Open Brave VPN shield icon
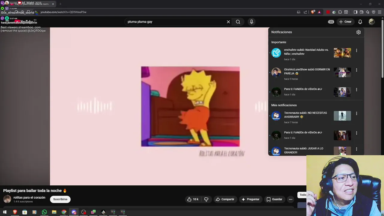 [373, 12]
